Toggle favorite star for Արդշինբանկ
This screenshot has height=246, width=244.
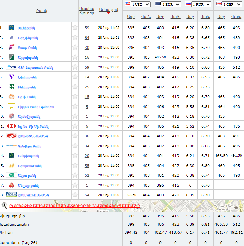pos(75,38)
